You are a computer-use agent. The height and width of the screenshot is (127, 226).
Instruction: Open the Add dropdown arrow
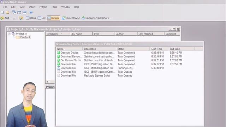(x=11, y=18)
